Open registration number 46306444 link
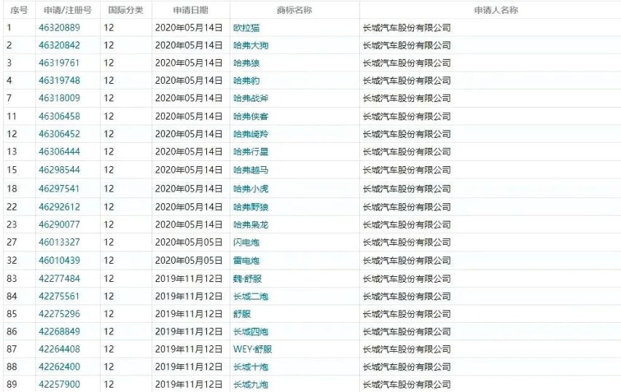The image size is (621, 392). tap(59, 152)
